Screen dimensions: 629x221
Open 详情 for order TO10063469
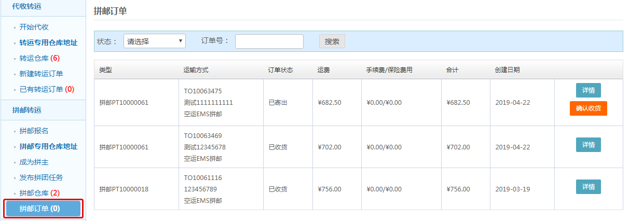[588, 145]
